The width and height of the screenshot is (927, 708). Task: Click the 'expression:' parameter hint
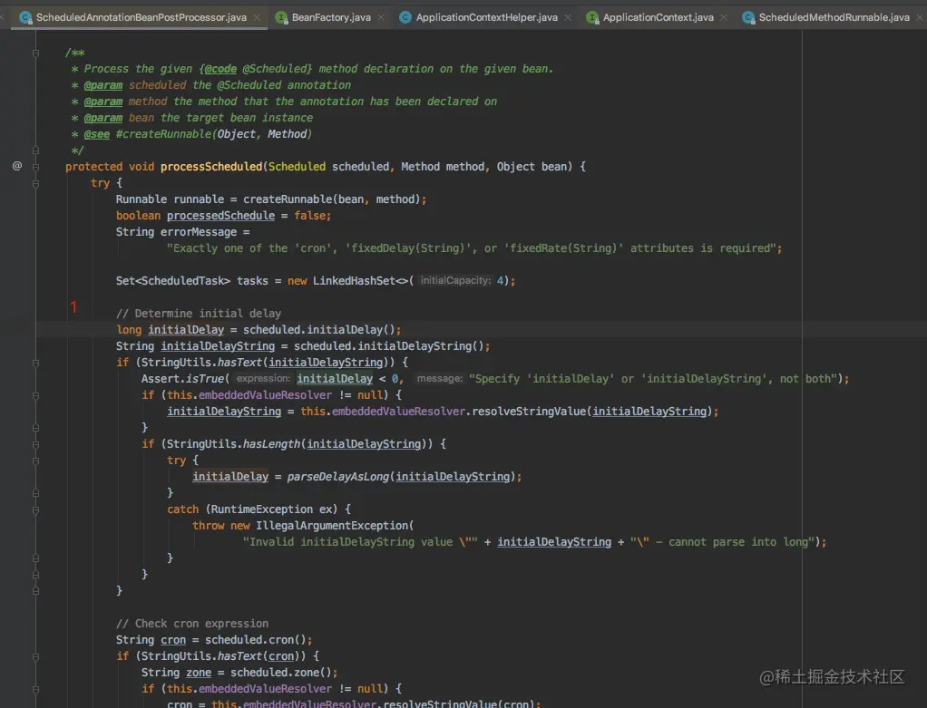pyautogui.click(x=263, y=379)
